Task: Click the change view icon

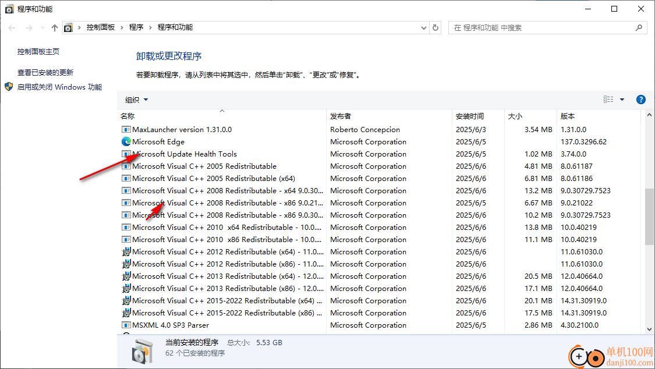Action: (x=608, y=100)
